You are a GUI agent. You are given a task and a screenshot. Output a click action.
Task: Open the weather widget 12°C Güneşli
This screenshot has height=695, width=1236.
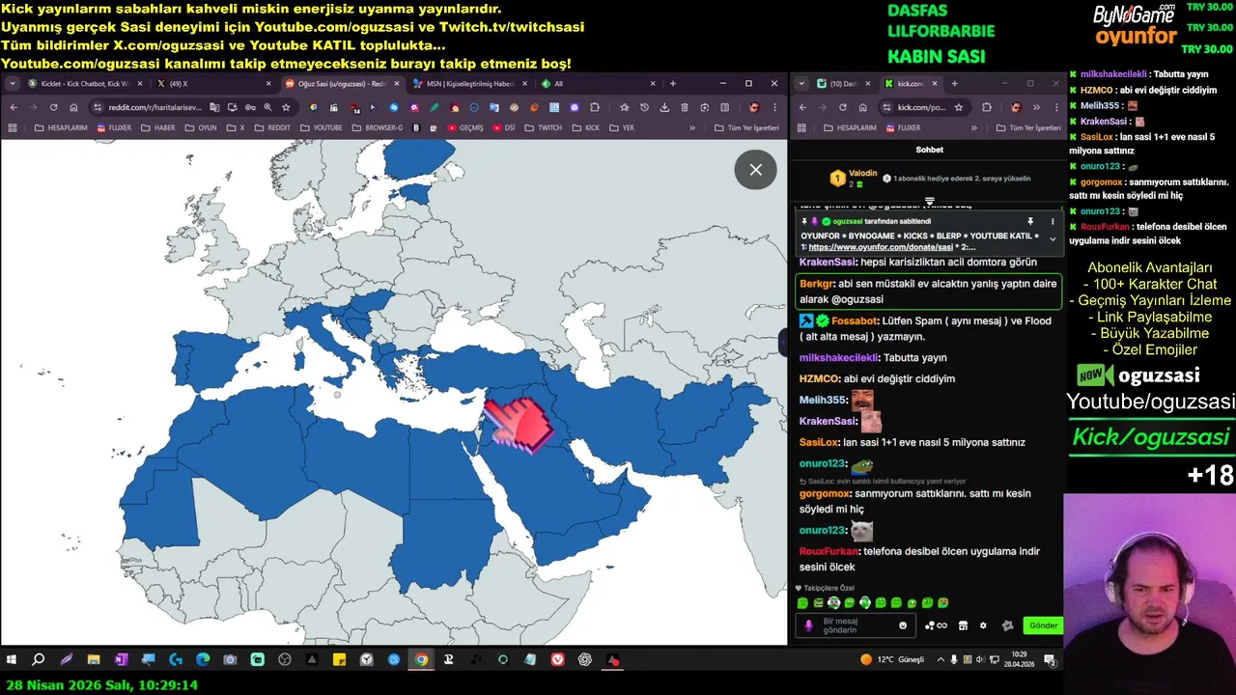tap(891, 660)
